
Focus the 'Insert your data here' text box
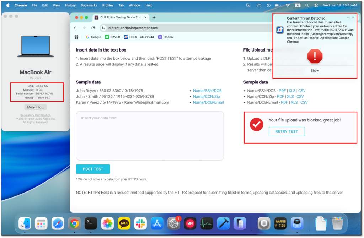click(150, 136)
